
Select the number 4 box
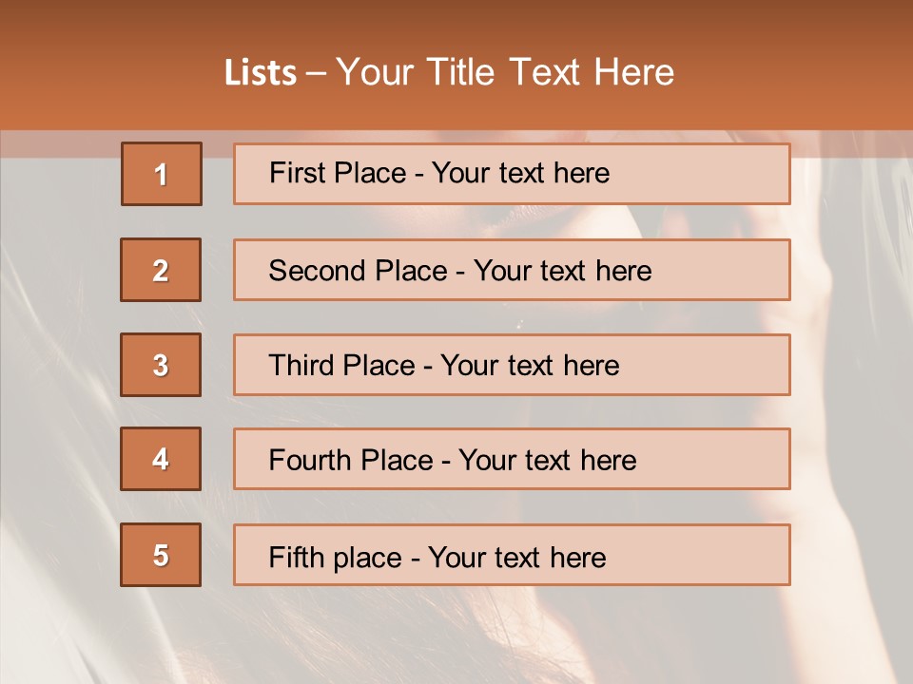coord(161,460)
